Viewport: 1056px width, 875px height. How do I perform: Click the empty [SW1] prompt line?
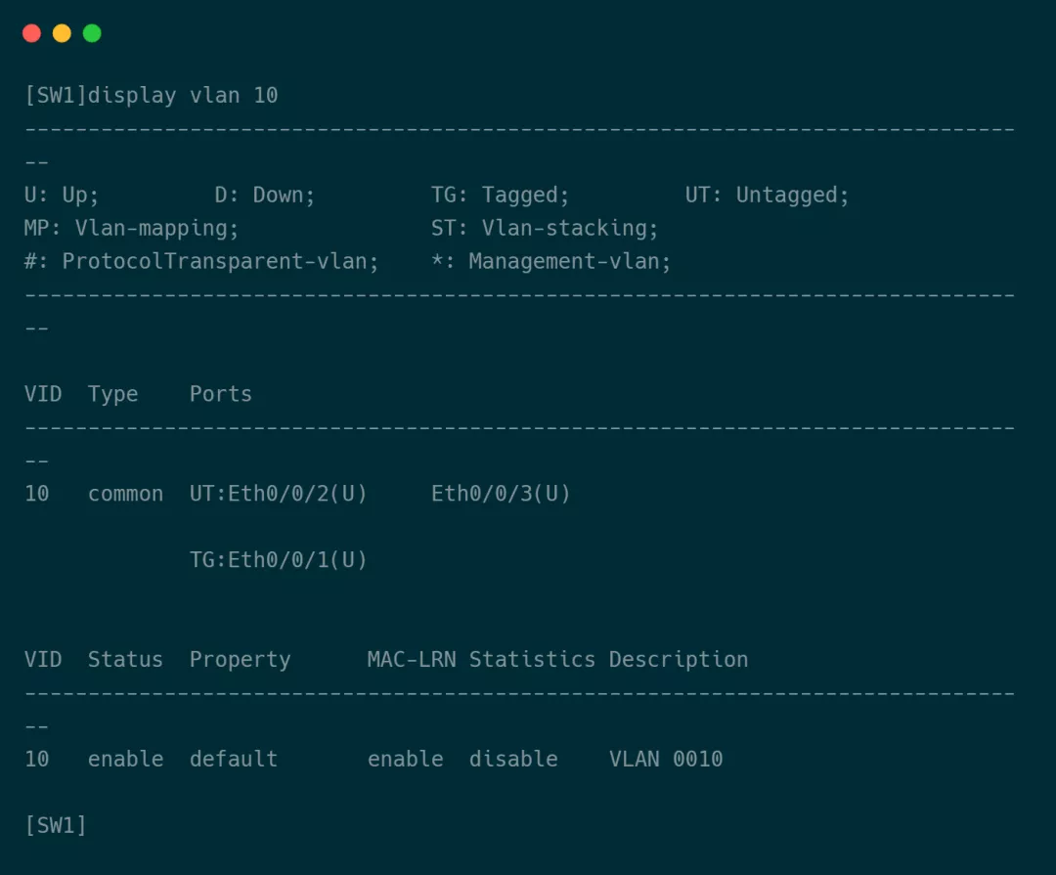(56, 825)
